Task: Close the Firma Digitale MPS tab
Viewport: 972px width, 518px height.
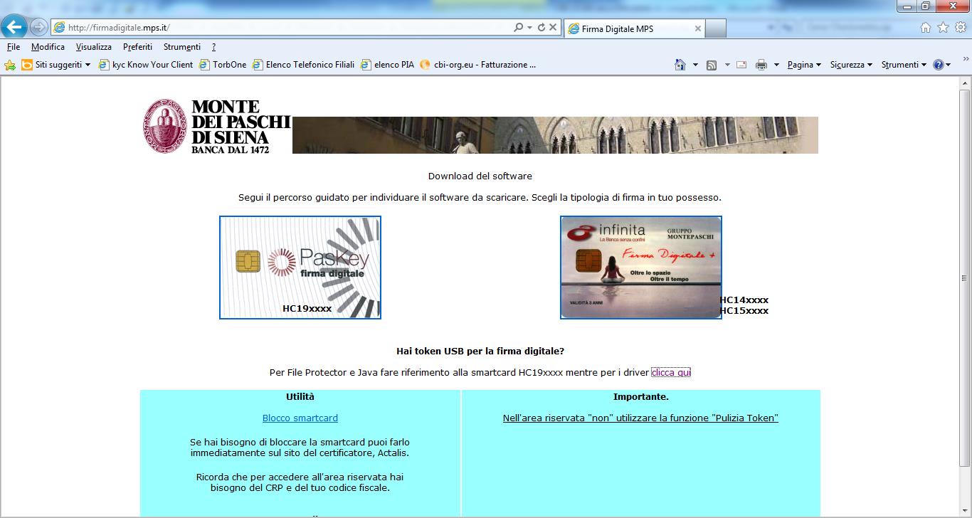Action: [x=698, y=29]
